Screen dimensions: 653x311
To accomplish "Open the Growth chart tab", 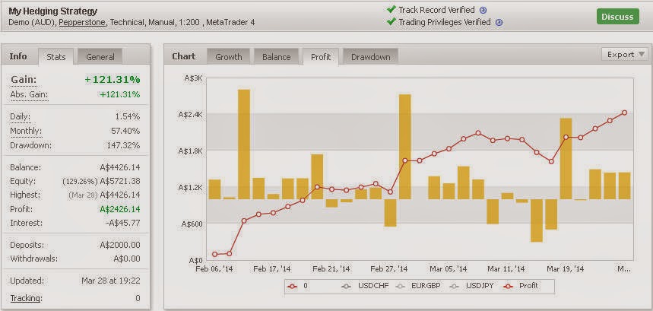I will pyautogui.click(x=228, y=57).
